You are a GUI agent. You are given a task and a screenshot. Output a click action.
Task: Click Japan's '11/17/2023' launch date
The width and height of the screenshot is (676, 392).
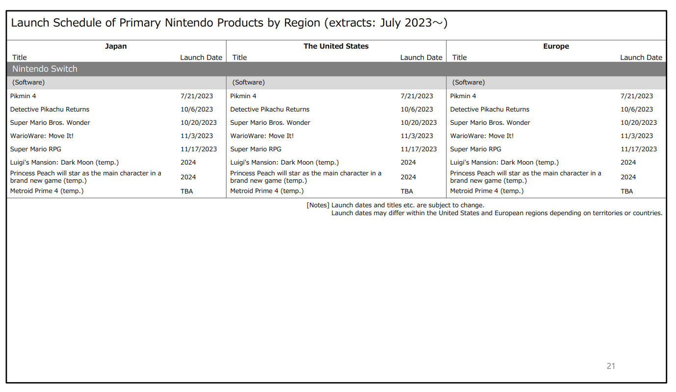[199, 149]
